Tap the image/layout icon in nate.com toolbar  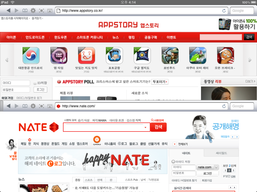coord(50,106)
